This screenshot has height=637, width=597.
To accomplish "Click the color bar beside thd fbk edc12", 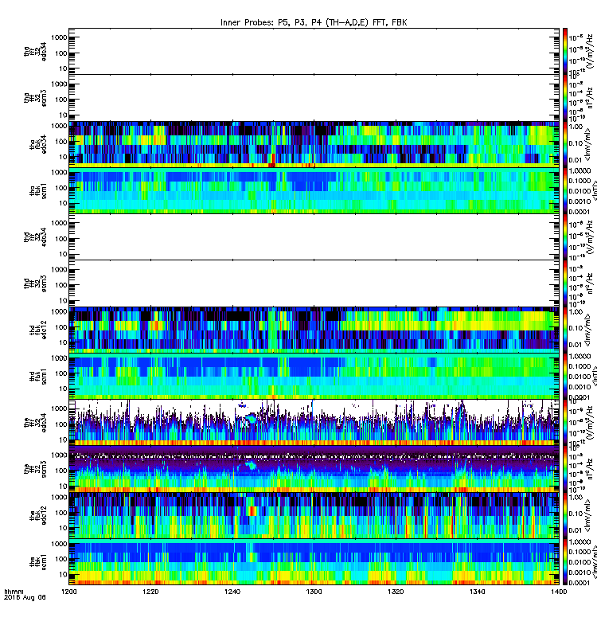I will (x=565, y=330).
